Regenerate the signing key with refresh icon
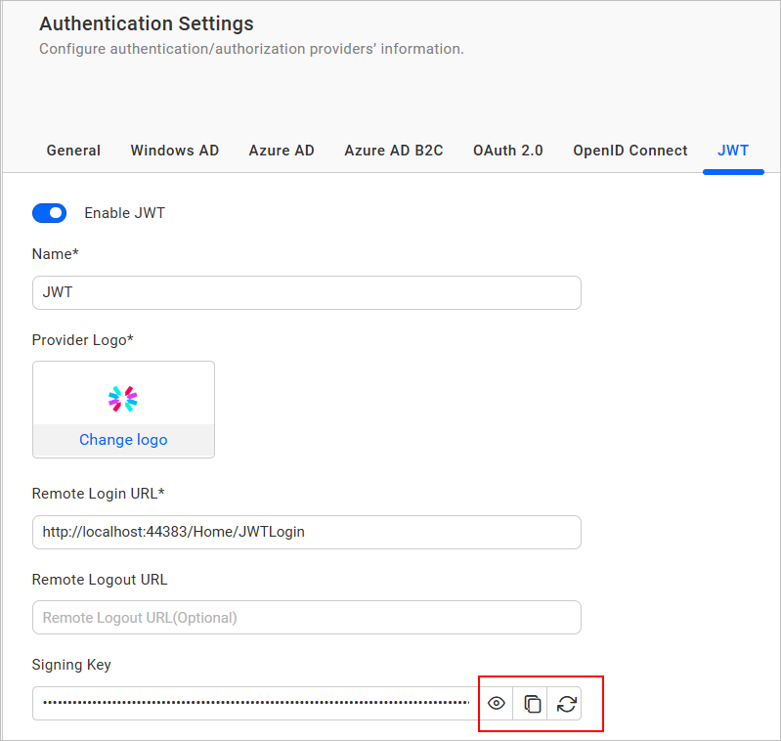 point(566,703)
